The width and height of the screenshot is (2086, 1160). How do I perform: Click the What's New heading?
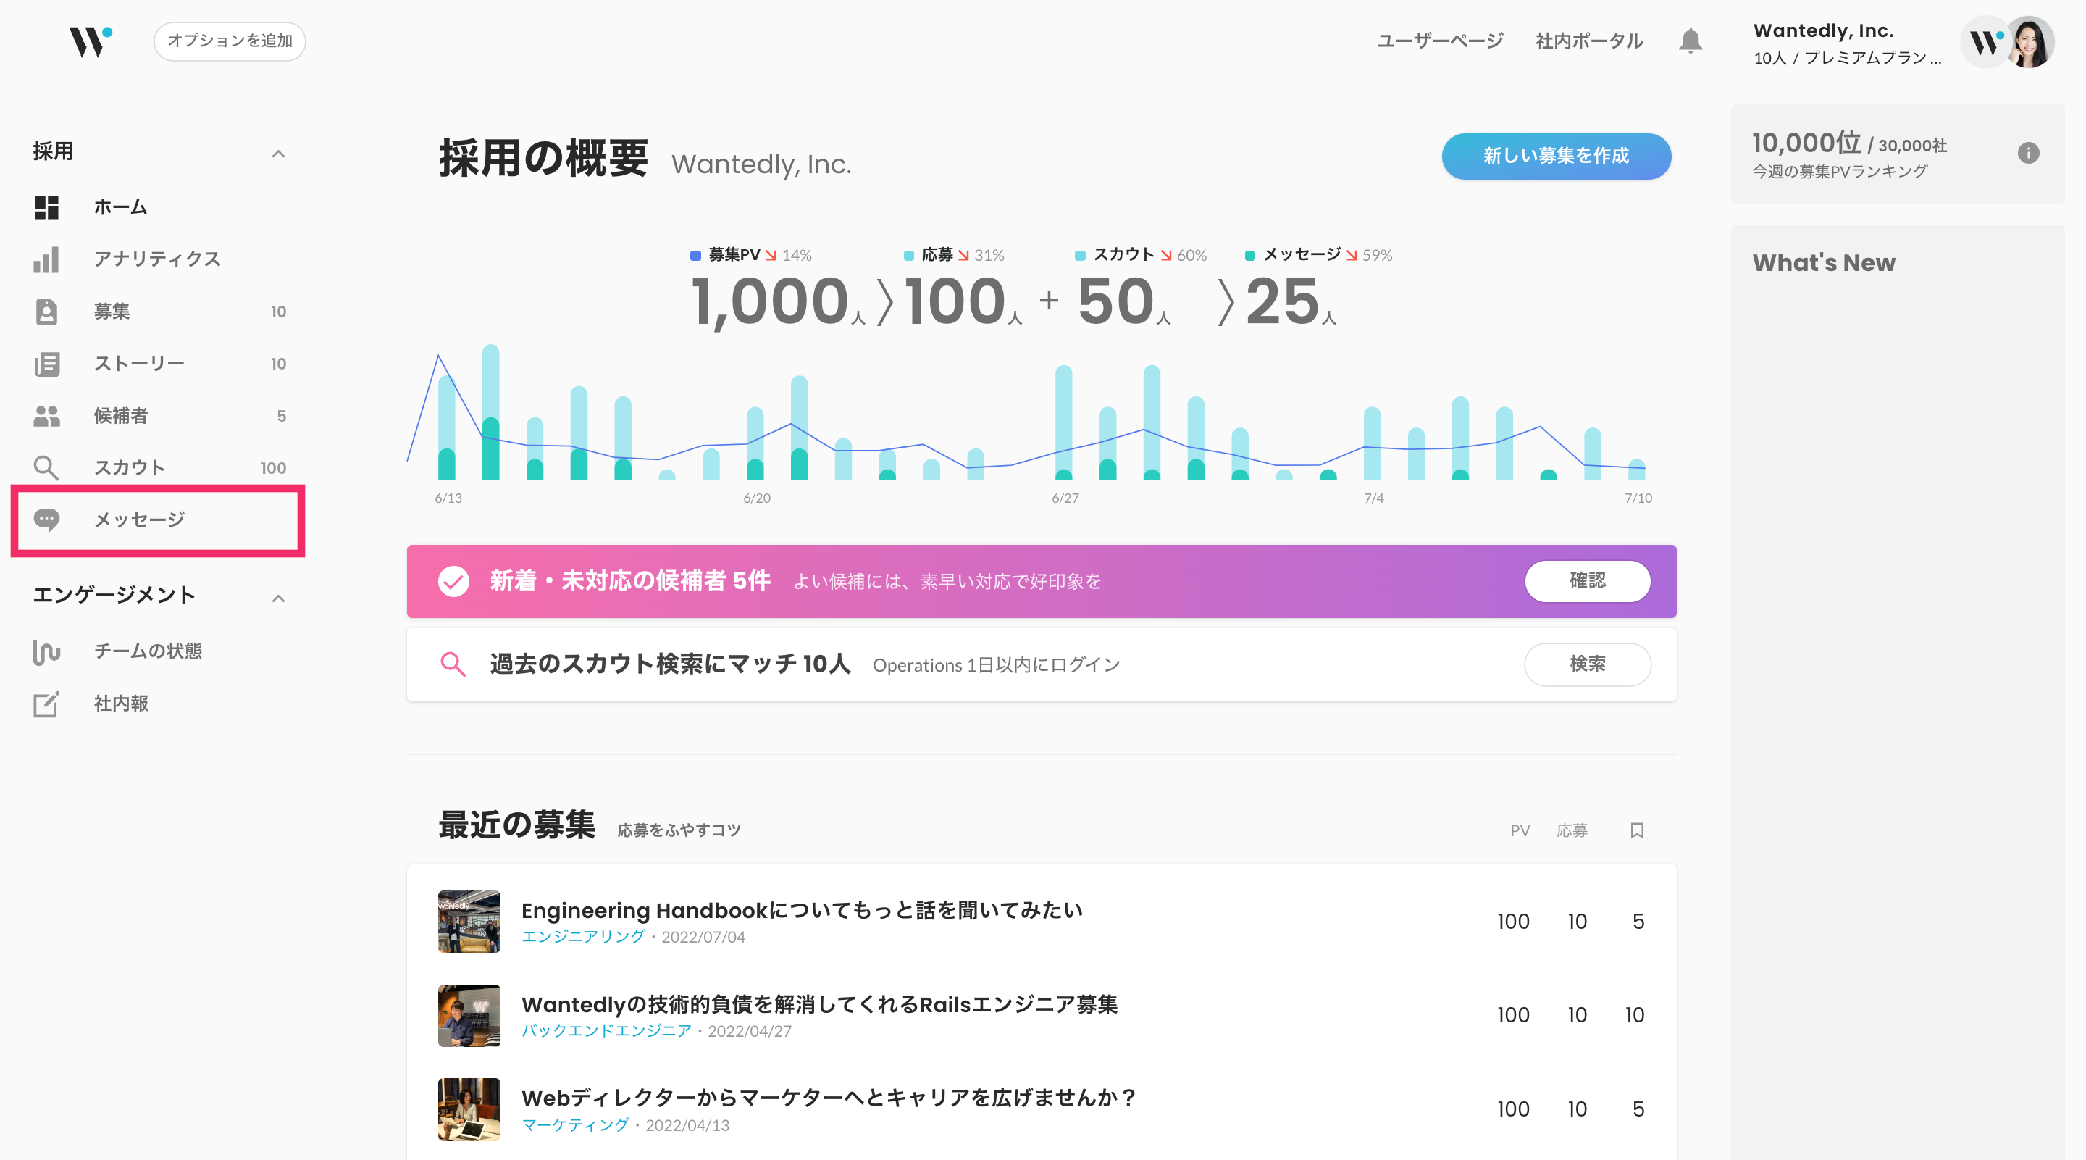pos(1824,262)
